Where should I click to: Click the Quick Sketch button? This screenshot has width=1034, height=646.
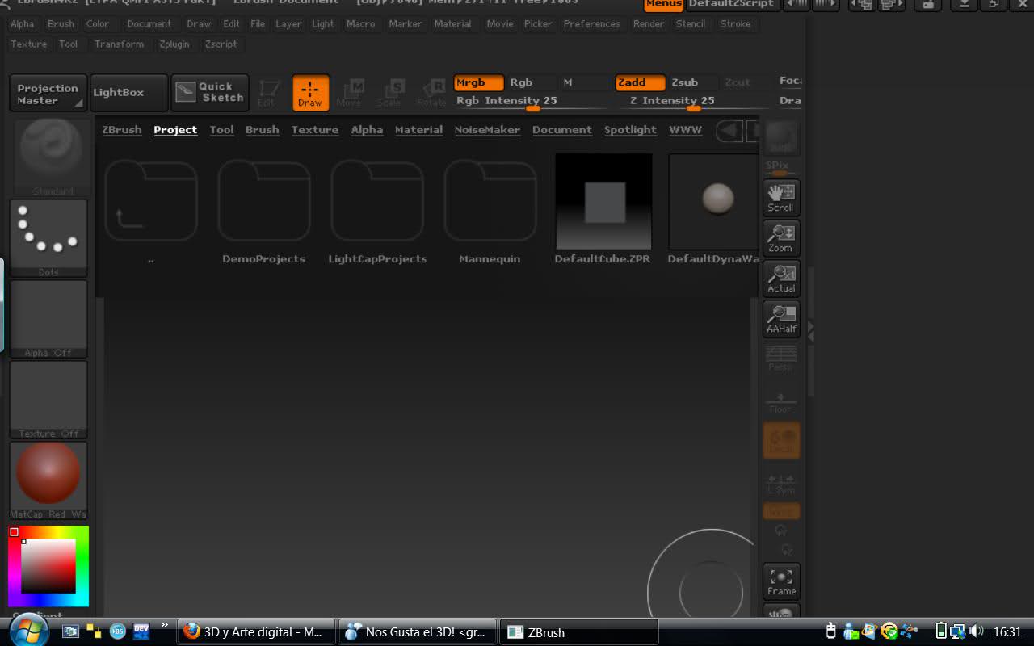[208, 93]
